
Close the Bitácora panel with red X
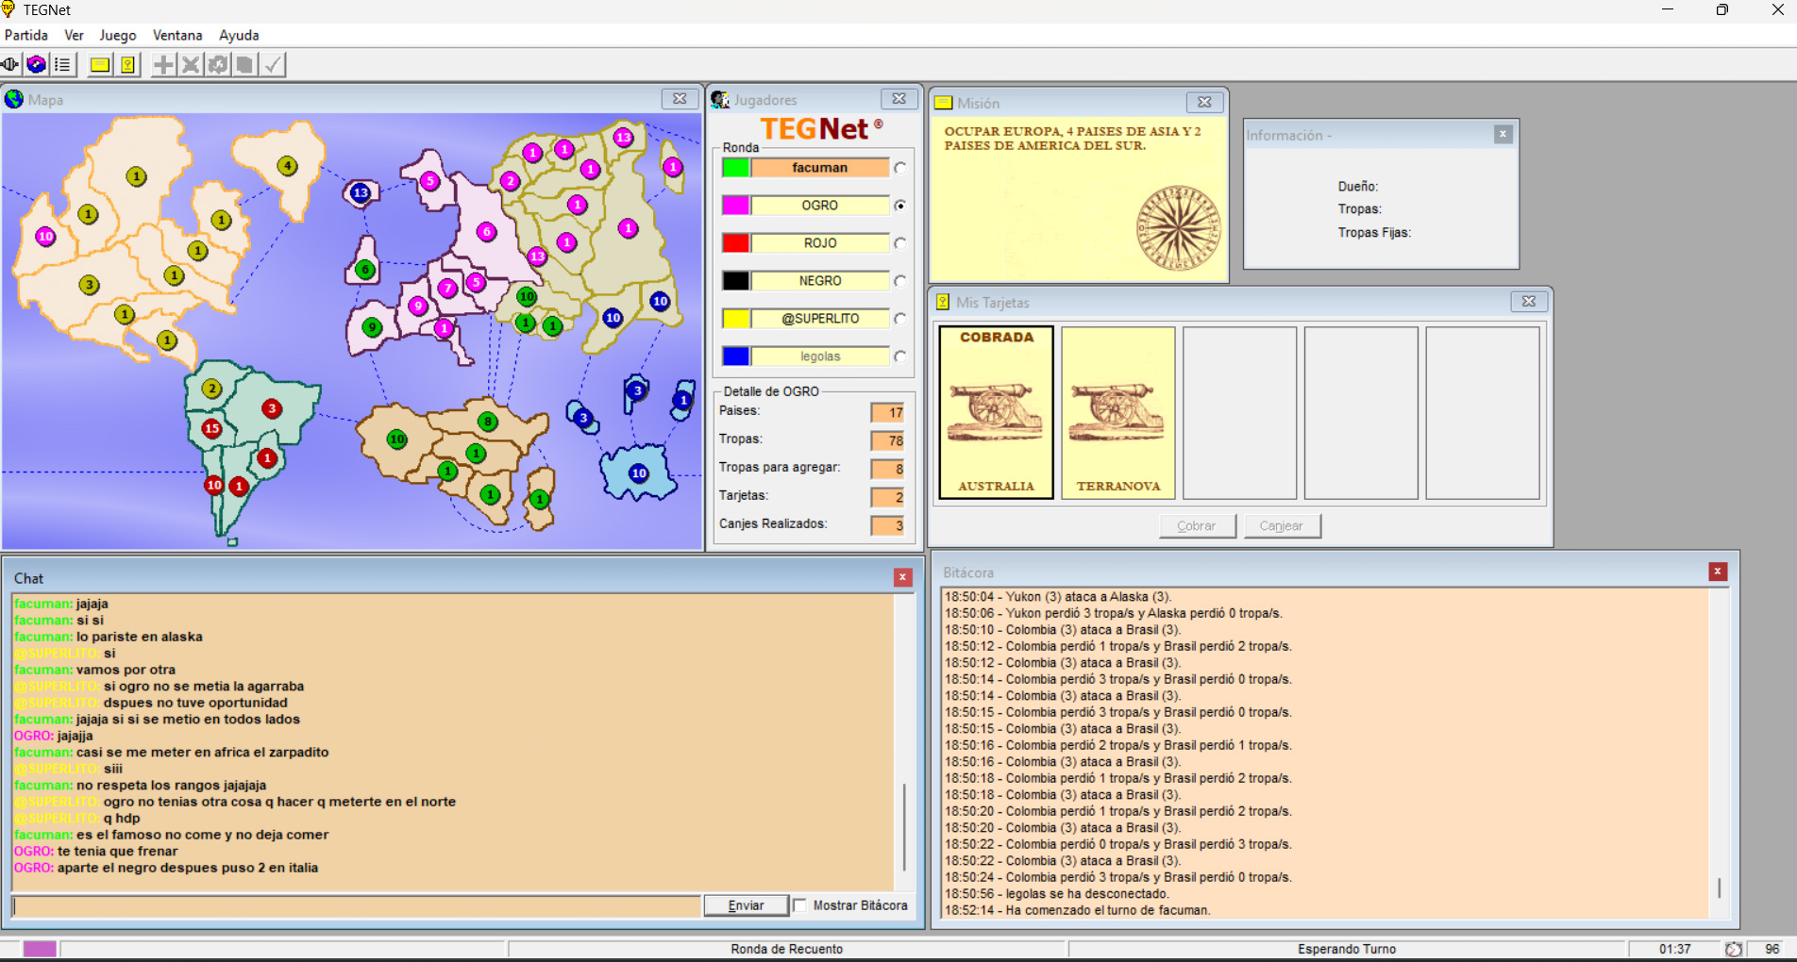pyautogui.click(x=1718, y=572)
